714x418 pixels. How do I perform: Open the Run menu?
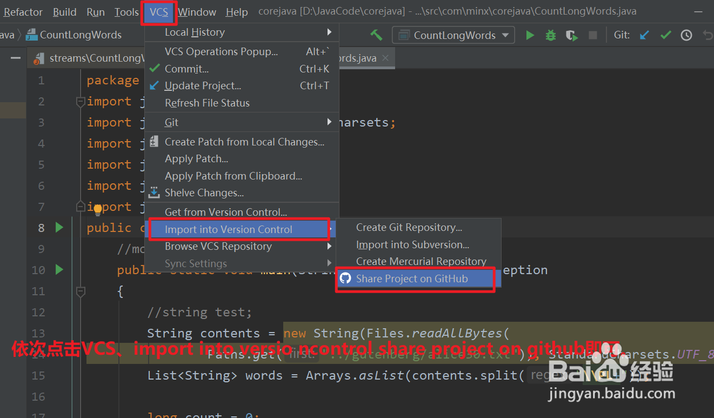coord(96,12)
